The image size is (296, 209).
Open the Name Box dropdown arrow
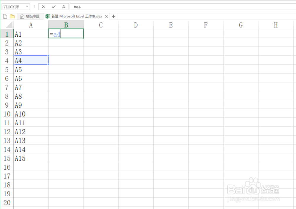click(x=27, y=7)
